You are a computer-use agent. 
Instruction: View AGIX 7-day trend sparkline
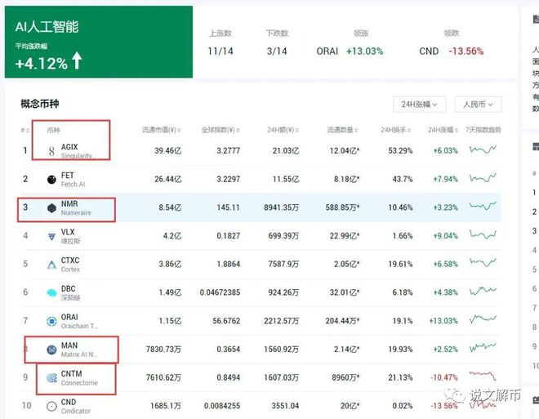pyautogui.click(x=483, y=150)
